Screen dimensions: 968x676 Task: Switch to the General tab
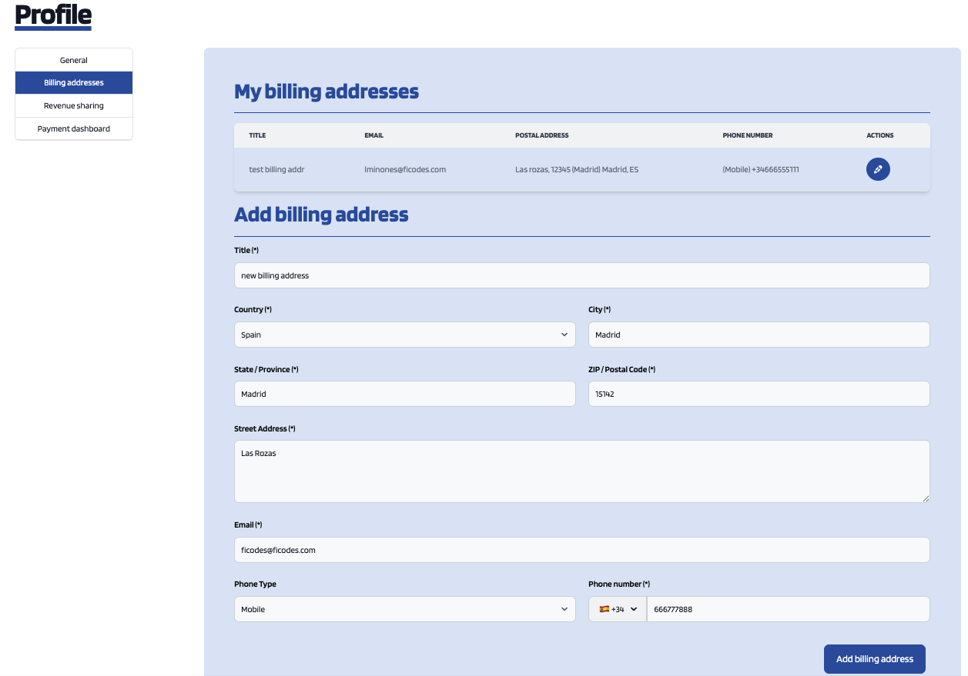(74, 60)
